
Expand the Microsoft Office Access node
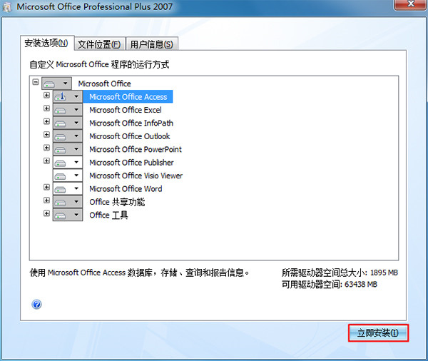tap(46, 95)
